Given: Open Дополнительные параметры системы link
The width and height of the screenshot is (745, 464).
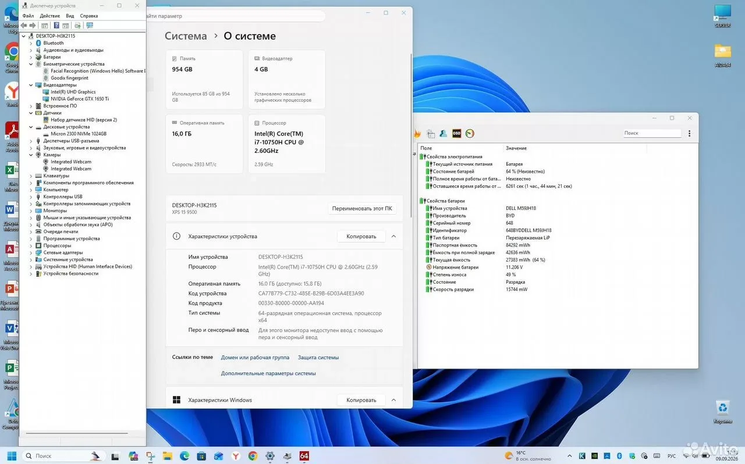Looking at the screenshot, I should pyautogui.click(x=268, y=373).
